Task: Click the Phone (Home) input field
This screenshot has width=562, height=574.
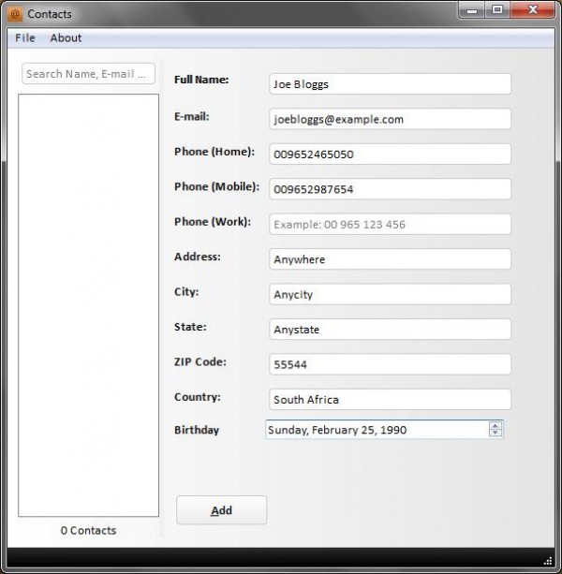Action: (390, 155)
